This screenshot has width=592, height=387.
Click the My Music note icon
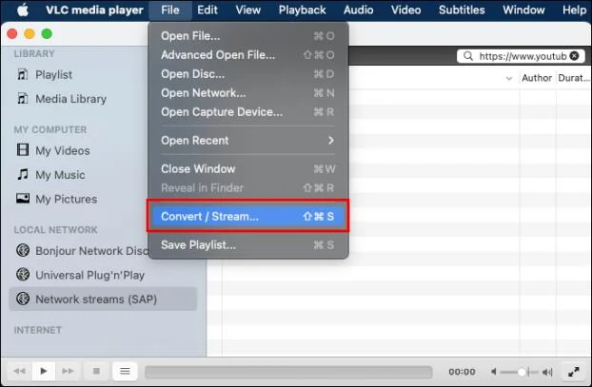pyautogui.click(x=23, y=174)
